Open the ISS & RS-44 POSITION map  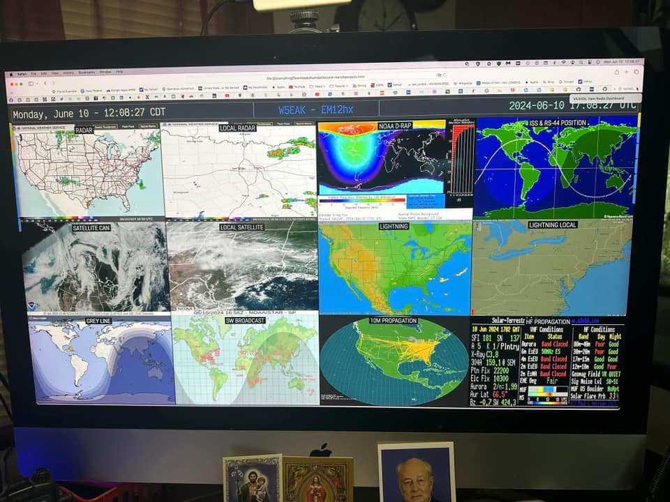(x=555, y=169)
